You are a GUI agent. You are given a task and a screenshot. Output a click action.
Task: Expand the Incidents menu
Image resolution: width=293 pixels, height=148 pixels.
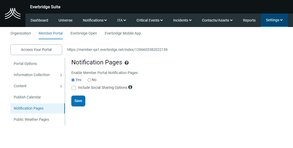(x=182, y=20)
